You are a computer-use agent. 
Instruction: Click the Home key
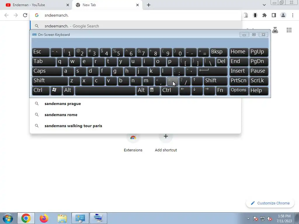pyautogui.click(x=239, y=52)
